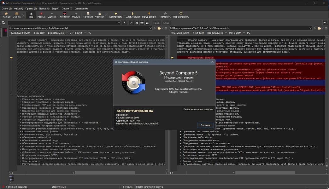
Task: Click the reload arrow beside Описание2.txt path
Action: click(314, 28)
